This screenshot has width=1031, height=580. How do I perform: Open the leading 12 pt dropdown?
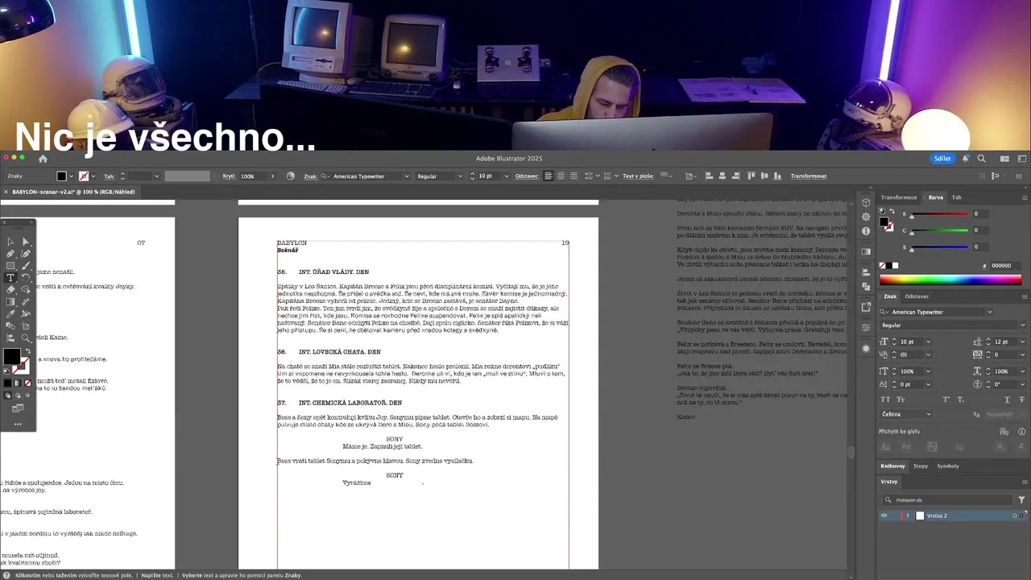[x=1021, y=342]
